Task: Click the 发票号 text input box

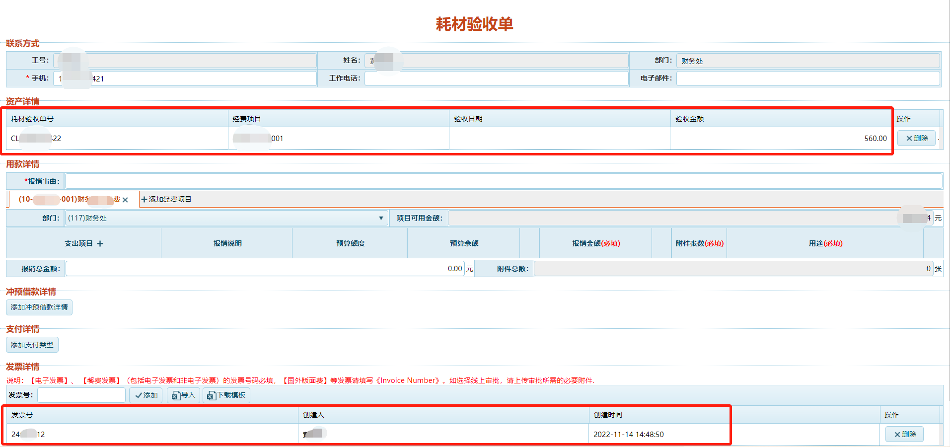Action: 81,395
